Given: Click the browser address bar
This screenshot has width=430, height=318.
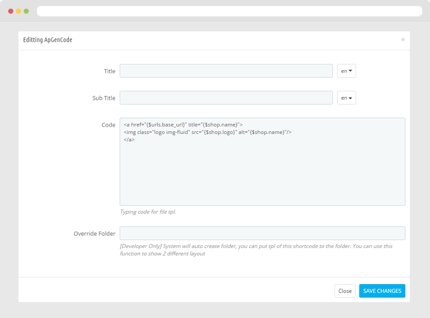Looking at the screenshot, I should click(230, 11).
